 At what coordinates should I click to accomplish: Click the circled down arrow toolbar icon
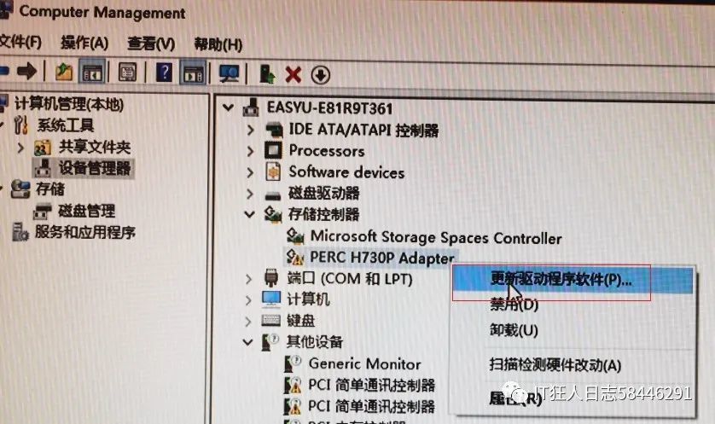(321, 75)
